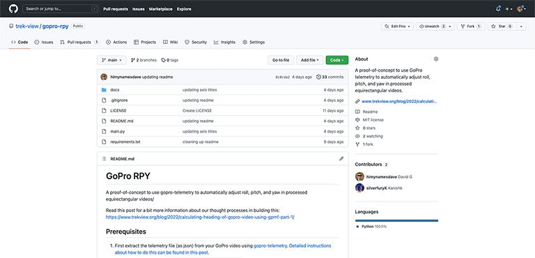This screenshot has width=535, height=258.
Task: Click the README.md file icon in list
Action: click(x=104, y=121)
